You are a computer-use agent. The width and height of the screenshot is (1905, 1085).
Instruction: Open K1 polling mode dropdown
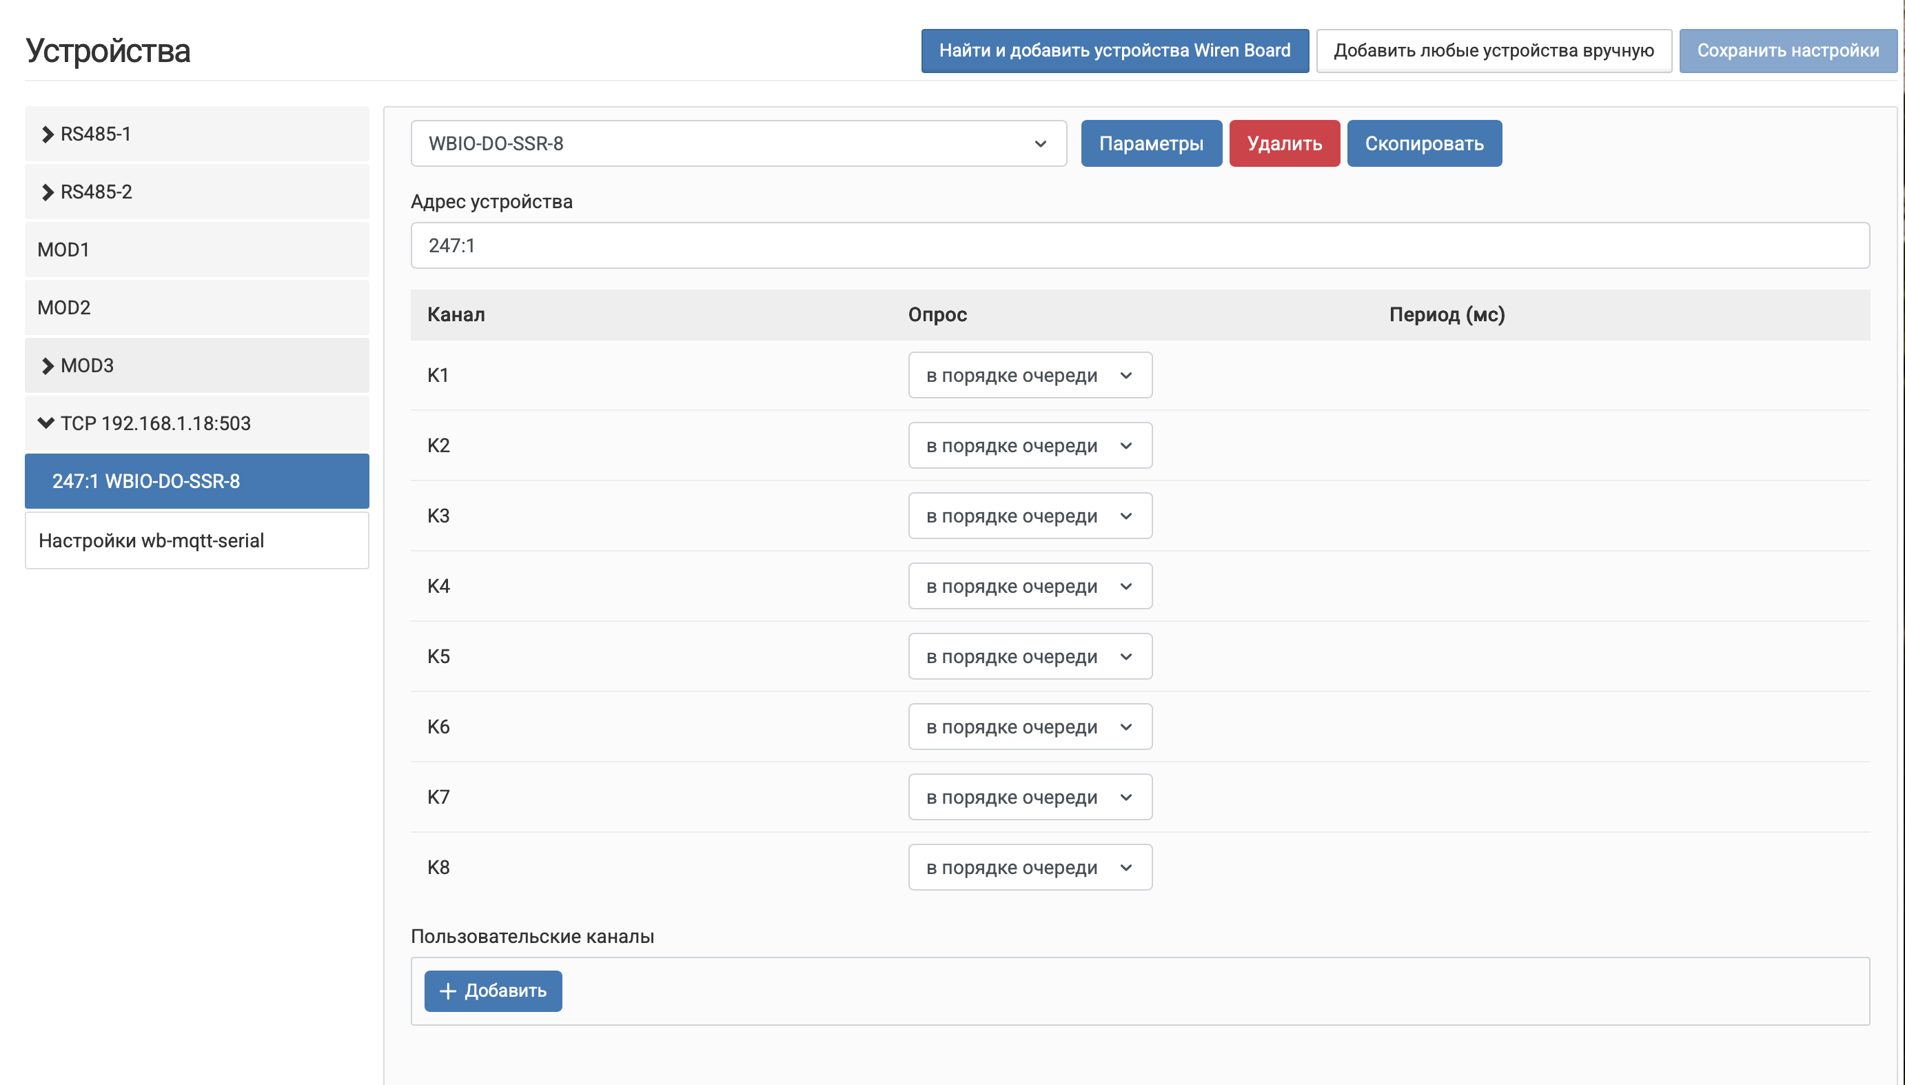tap(1030, 376)
